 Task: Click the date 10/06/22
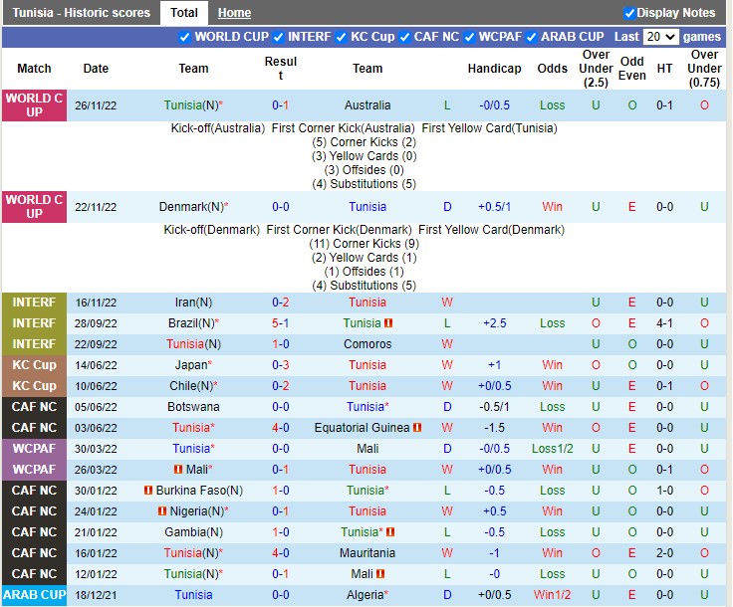pos(96,386)
